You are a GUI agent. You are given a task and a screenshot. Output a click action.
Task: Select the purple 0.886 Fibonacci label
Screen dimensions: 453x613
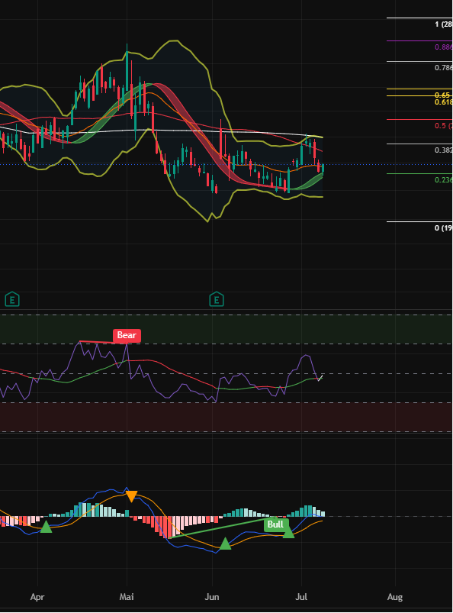point(444,47)
